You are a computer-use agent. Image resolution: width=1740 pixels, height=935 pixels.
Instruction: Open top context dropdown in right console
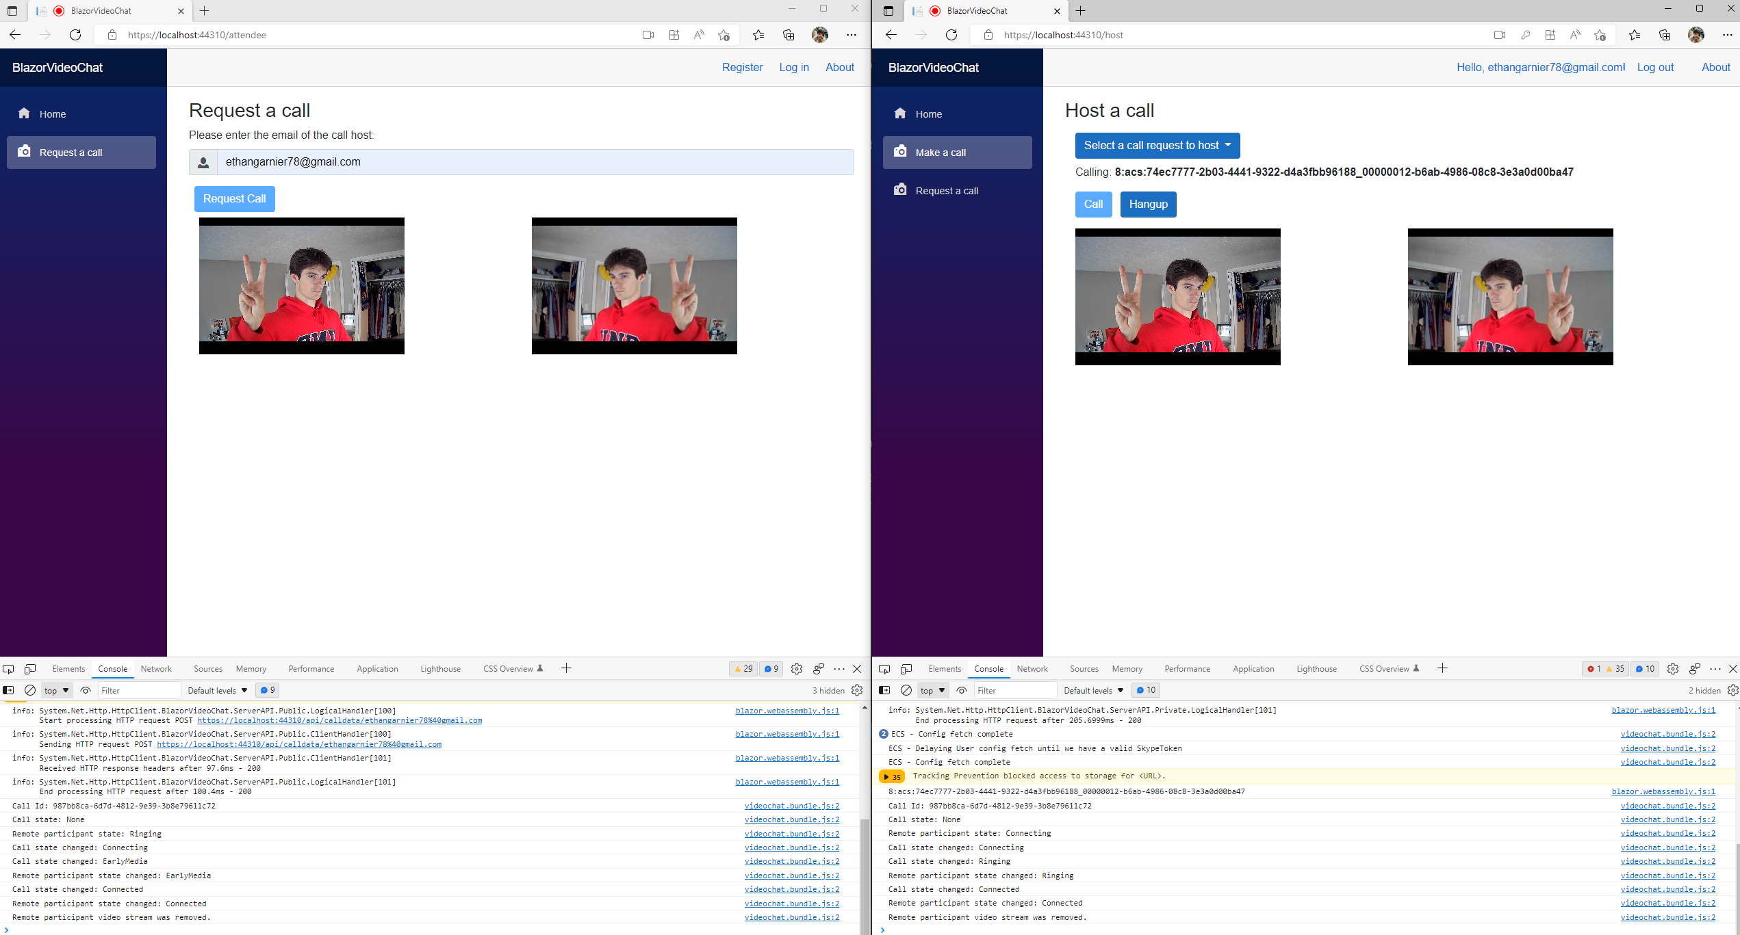[x=932, y=690]
